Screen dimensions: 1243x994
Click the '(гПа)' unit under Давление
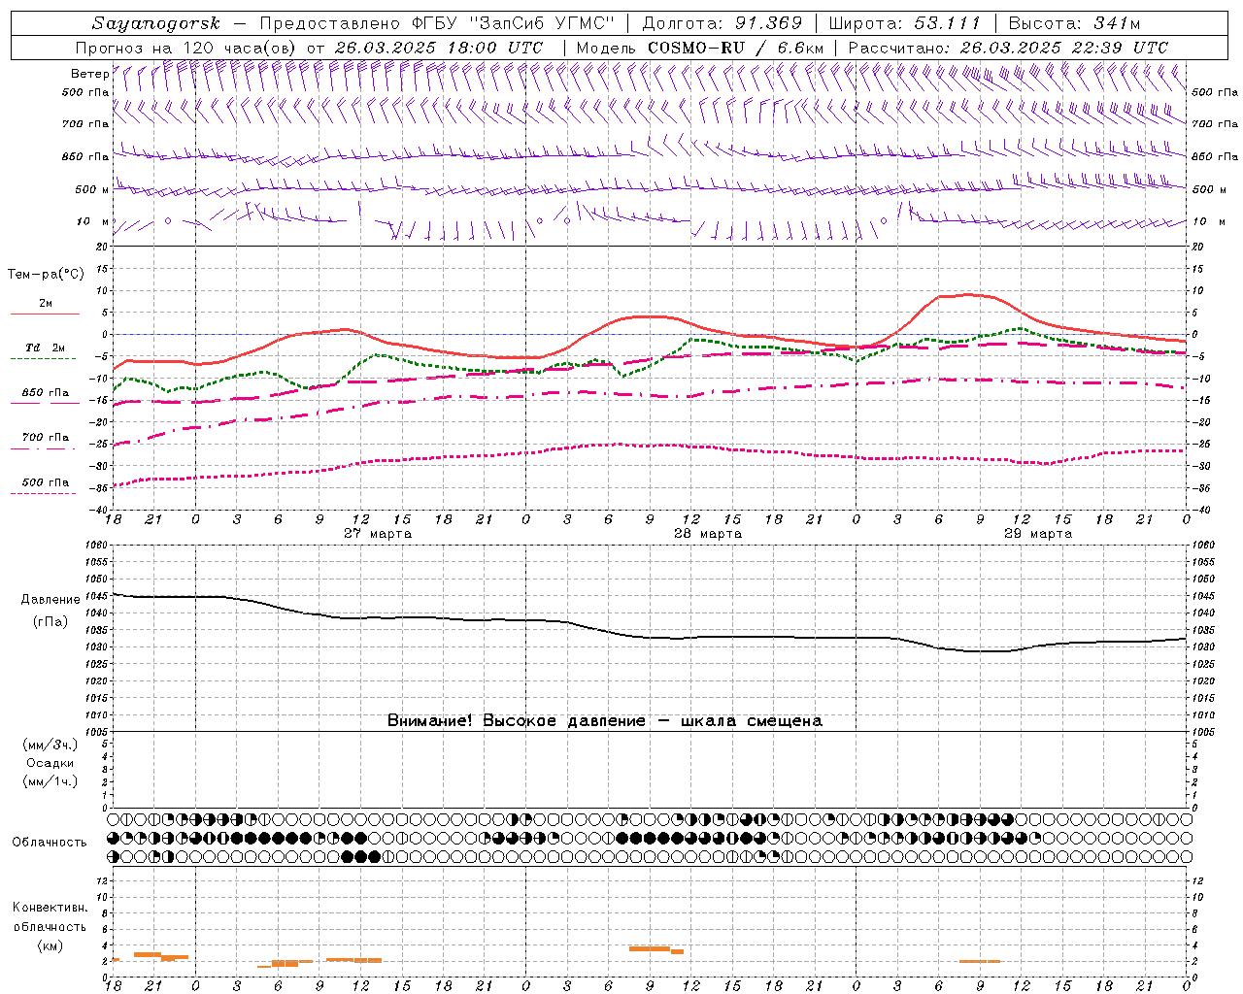pos(50,622)
